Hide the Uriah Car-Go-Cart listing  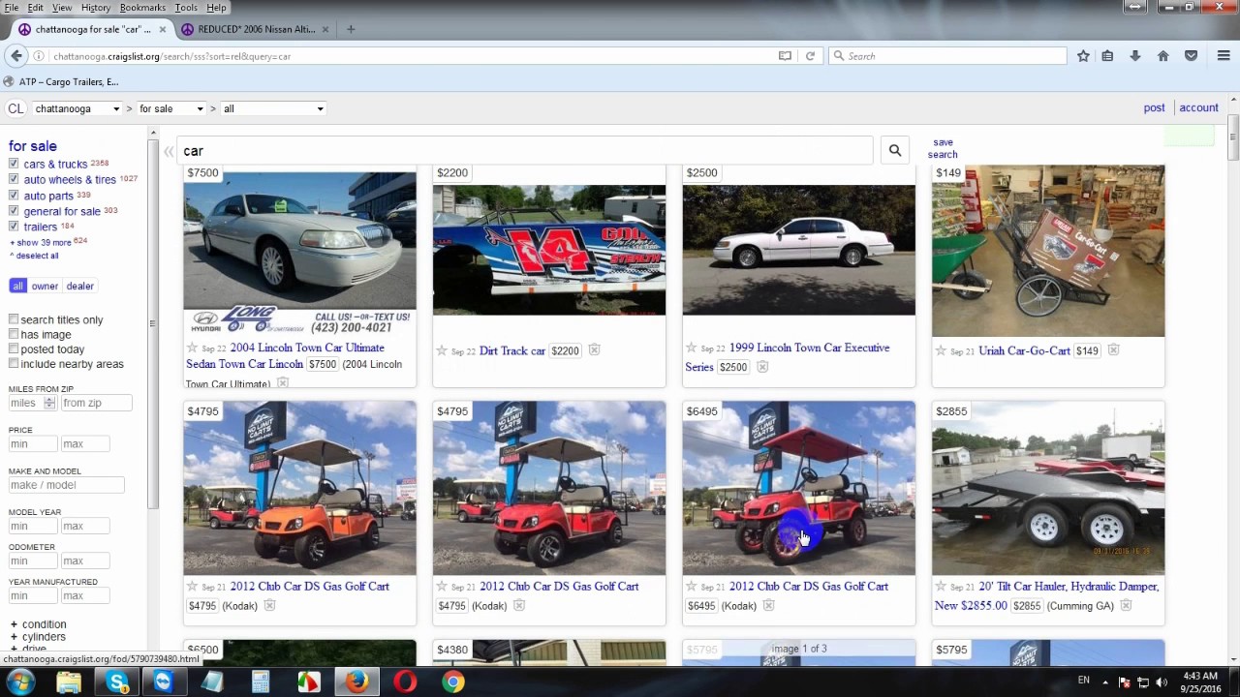pos(1113,350)
